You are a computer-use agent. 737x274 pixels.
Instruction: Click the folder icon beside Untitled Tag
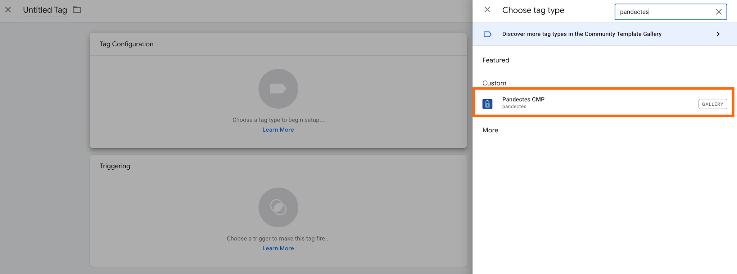point(77,10)
